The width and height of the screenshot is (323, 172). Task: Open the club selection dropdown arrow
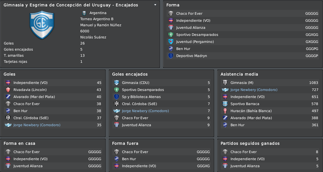[155, 5]
